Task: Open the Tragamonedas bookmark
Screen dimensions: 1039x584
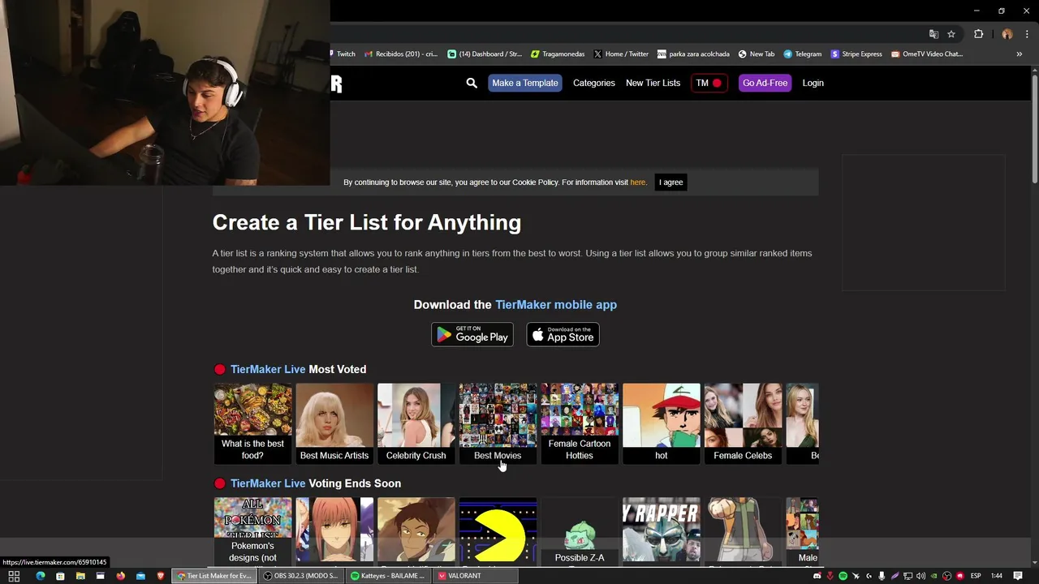Action: click(x=558, y=54)
